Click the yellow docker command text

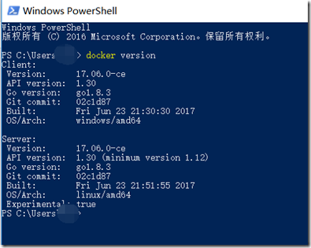[101, 55]
